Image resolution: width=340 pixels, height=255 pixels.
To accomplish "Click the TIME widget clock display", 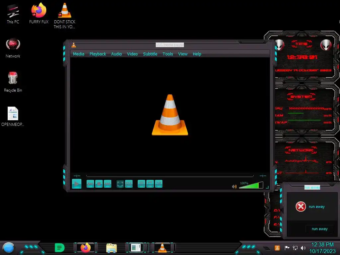I will 302,57.
